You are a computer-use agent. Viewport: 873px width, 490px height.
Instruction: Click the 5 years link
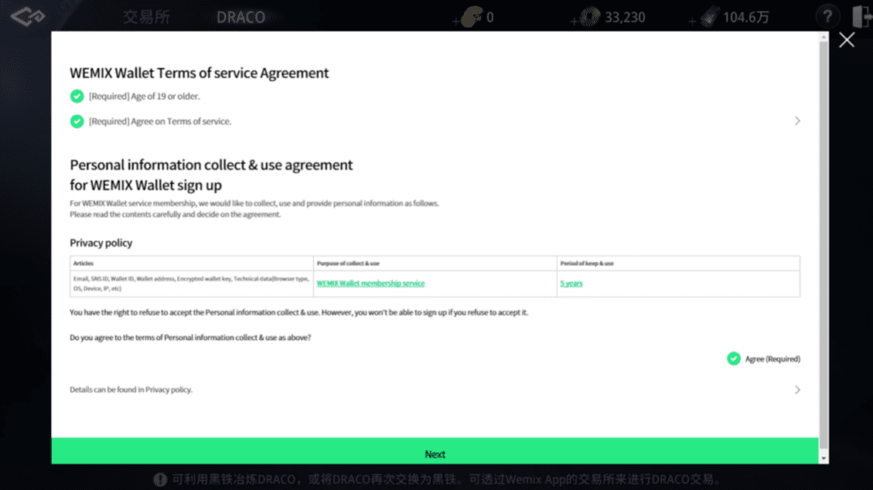[571, 283]
